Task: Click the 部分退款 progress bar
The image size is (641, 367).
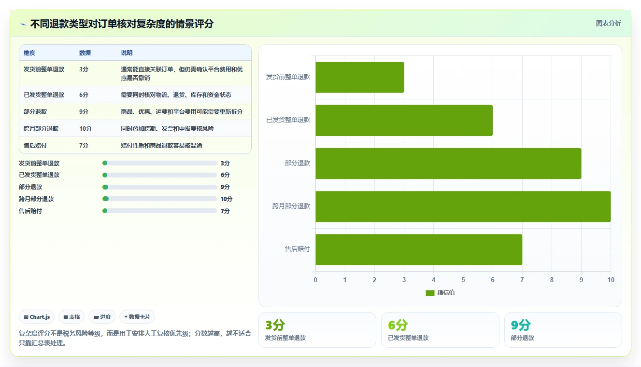Action: tap(159, 187)
